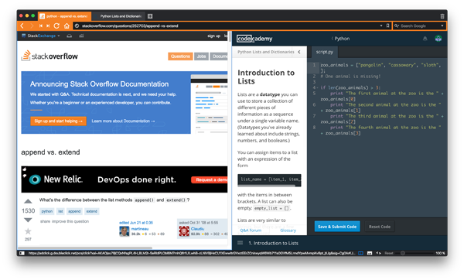Switch to python - append vs. extend tab
This screenshot has width=464, height=280.
point(64,16)
